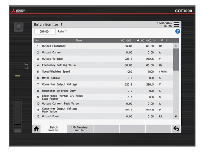This screenshot has width=205, height=152.
Task: Switch to the Batch Monitor tab
Action: tap(54, 129)
